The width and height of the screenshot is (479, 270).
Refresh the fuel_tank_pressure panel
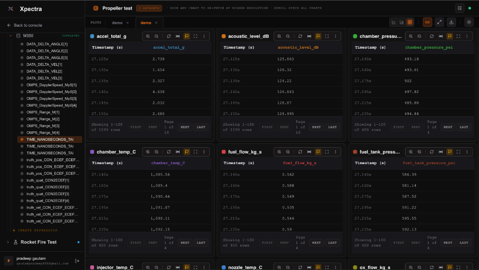coord(432,152)
